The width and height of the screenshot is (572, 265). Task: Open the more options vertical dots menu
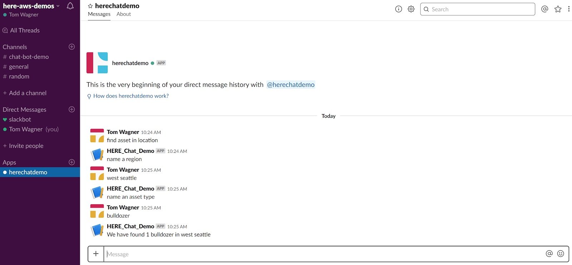tap(569, 9)
